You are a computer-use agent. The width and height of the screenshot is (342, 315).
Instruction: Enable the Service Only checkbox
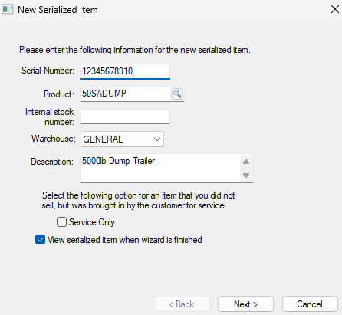61,222
